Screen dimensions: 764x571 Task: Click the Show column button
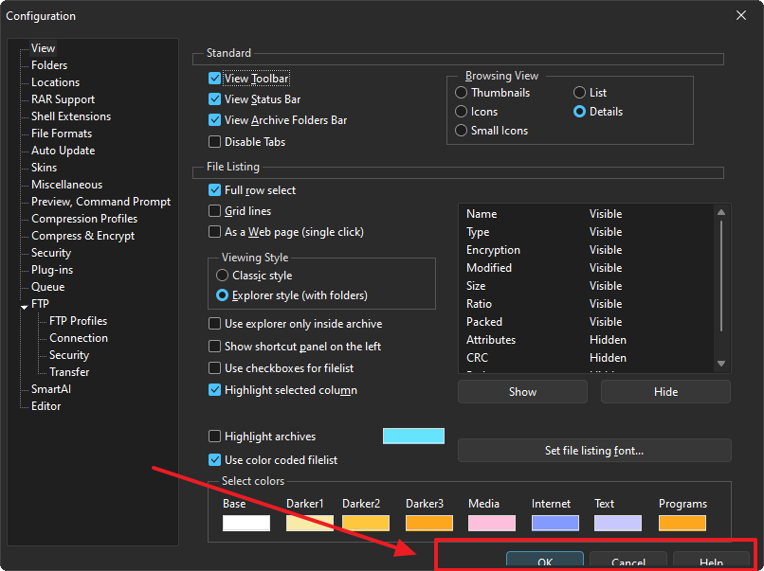(x=522, y=392)
